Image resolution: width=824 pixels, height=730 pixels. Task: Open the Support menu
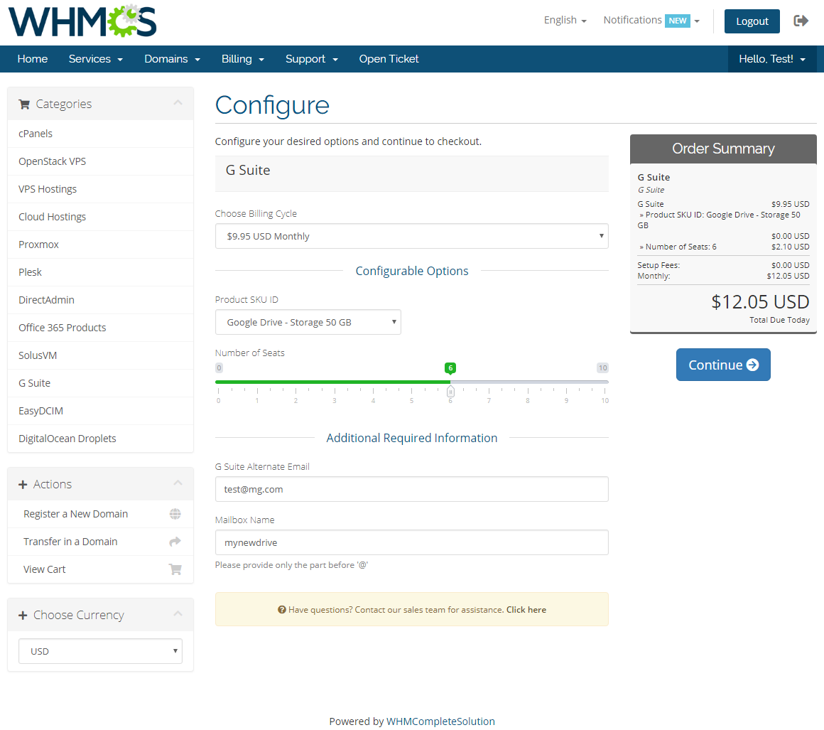pyautogui.click(x=311, y=59)
